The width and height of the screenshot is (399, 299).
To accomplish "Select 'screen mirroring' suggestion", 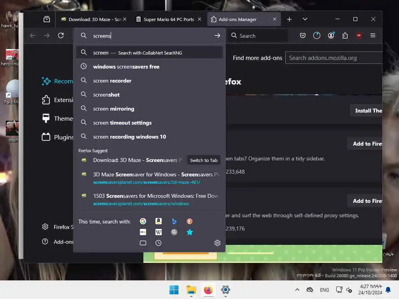I will tap(149, 109).
